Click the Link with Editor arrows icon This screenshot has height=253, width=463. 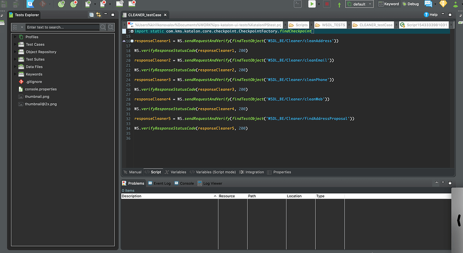click(x=98, y=15)
